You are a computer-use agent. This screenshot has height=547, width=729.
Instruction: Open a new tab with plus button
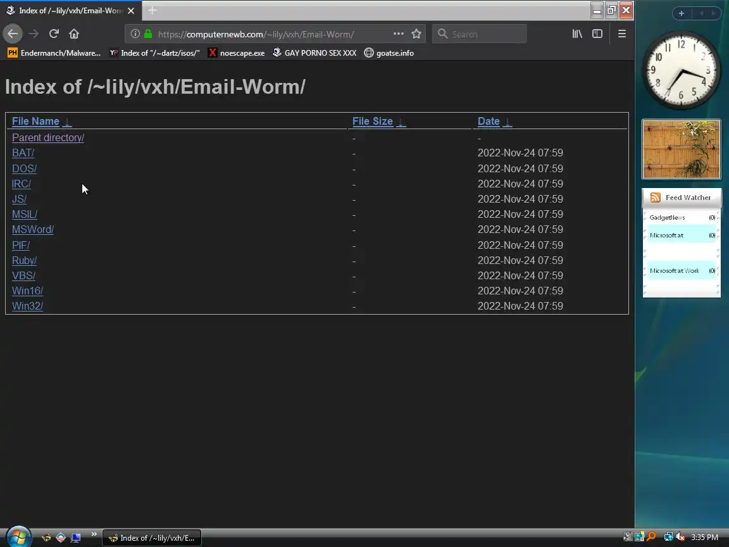coord(152,10)
